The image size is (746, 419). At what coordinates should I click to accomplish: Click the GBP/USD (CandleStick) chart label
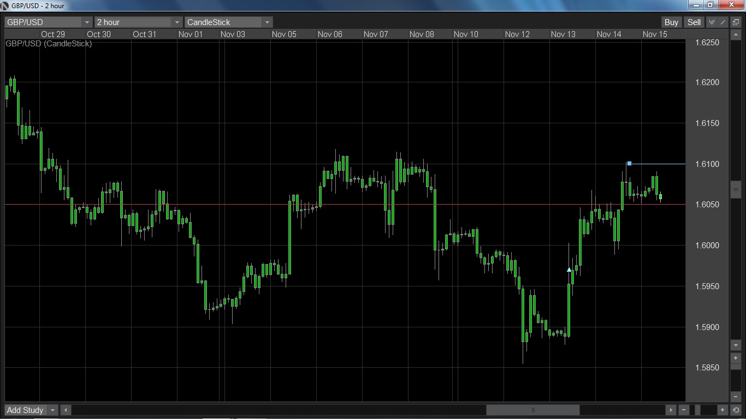pos(49,43)
